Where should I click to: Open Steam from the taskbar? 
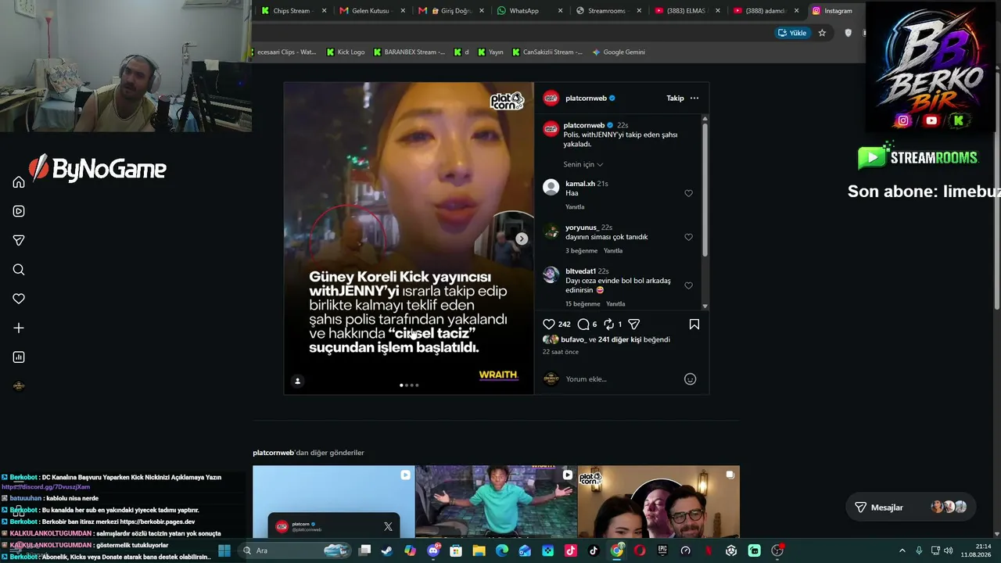pos(387,550)
